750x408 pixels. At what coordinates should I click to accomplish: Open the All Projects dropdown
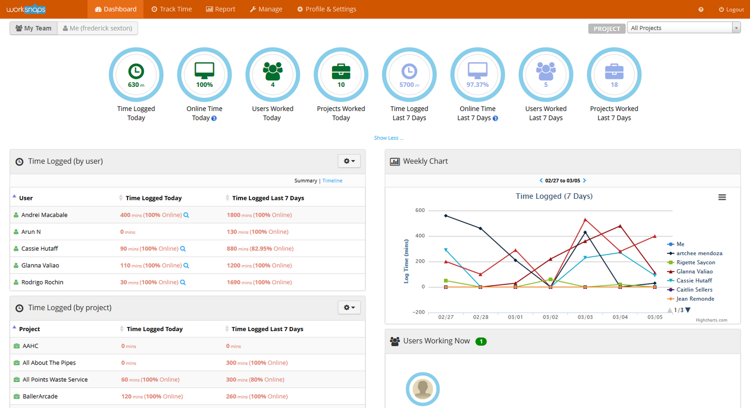pos(683,28)
